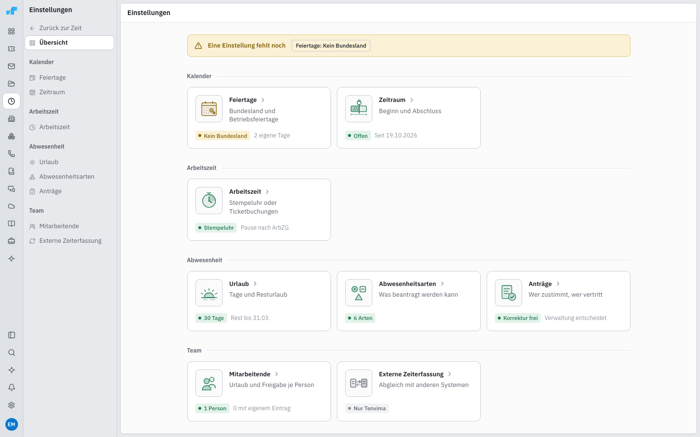This screenshot has width=700, height=437.
Task: Open search magnifier in left rail
Action: tap(12, 353)
